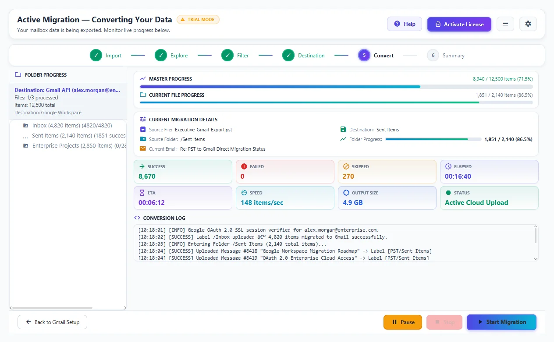Click the Status green dot icon
The width and height of the screenshot is (554, 342).
[448, 193]
